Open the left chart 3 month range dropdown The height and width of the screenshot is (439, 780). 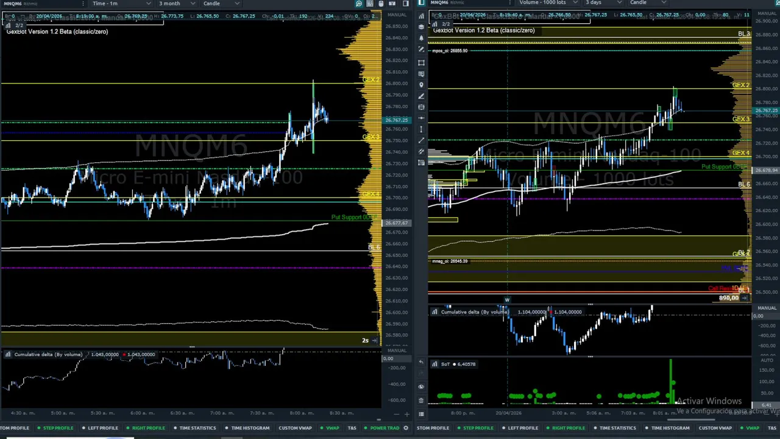pyautogui.click(x=177, y=4)
